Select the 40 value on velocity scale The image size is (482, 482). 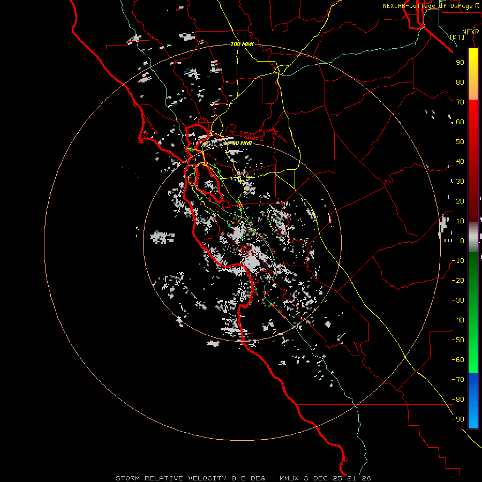[x=460, y=161]
